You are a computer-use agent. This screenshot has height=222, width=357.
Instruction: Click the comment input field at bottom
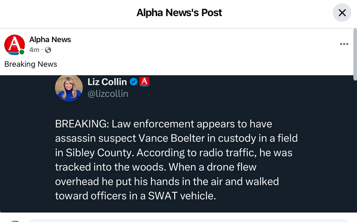click(x=189, y=220)
